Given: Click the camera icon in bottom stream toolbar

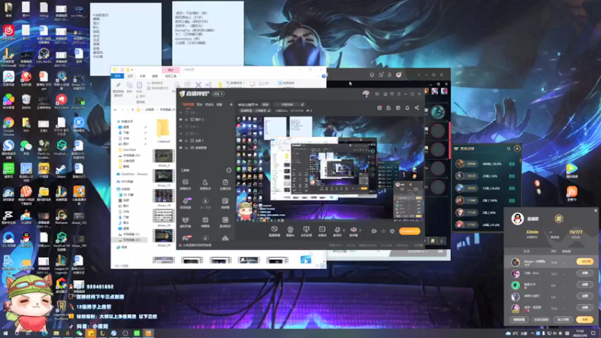Looking at the screenshot, I should point(290,230).
